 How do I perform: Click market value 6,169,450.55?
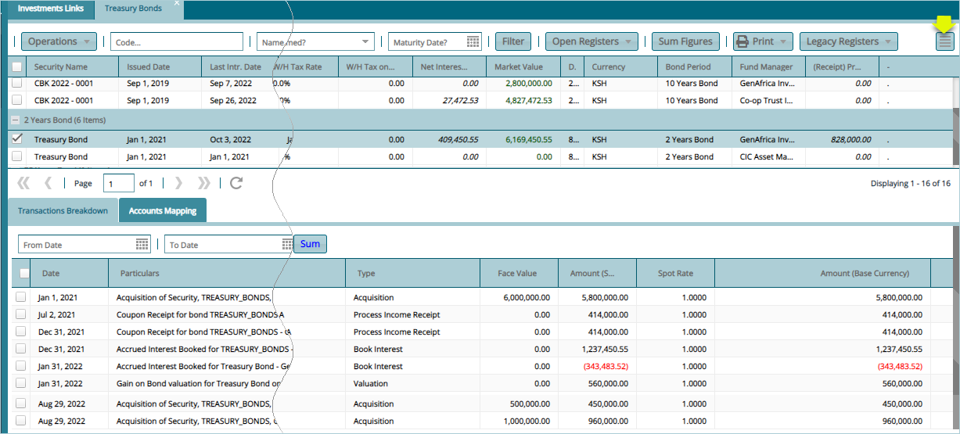(529, 139)
